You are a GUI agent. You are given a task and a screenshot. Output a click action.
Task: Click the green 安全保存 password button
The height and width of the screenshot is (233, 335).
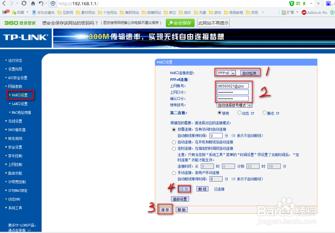tap(180, 23)
